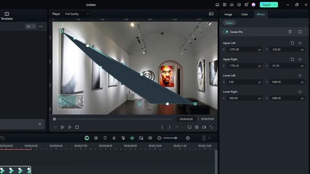Edit Lower Left X value field

click(x=244, y=82)
